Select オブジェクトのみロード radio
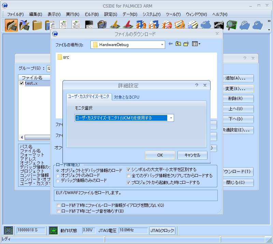The image size is (273, 244). coord(58,175)
